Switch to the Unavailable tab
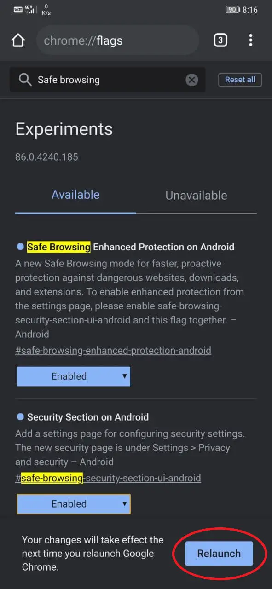 196,195
